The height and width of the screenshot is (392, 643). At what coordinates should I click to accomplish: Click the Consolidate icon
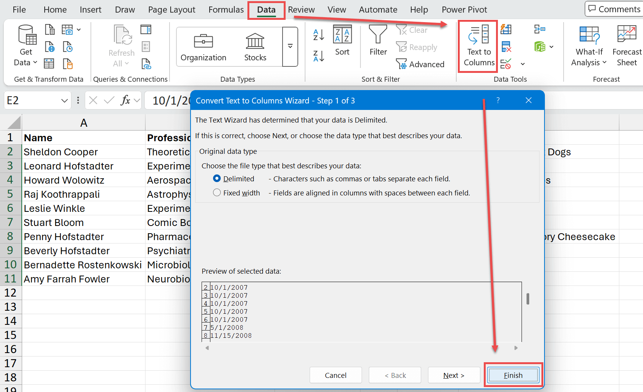(540, 29)
